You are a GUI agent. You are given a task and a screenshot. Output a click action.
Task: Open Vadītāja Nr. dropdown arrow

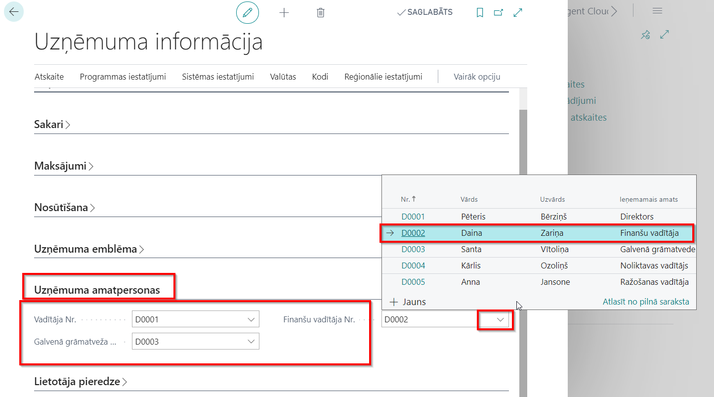tap(251, 319)
